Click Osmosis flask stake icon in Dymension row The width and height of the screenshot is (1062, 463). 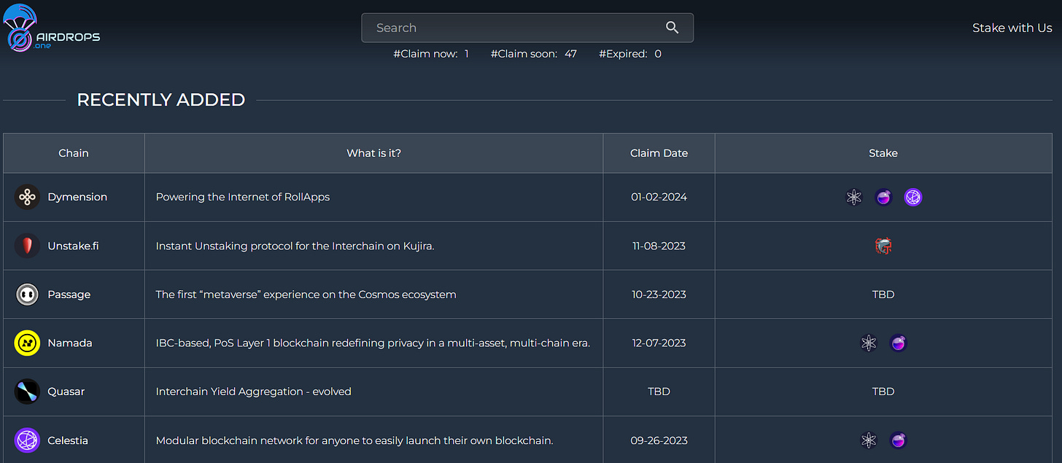pos(883,197)
